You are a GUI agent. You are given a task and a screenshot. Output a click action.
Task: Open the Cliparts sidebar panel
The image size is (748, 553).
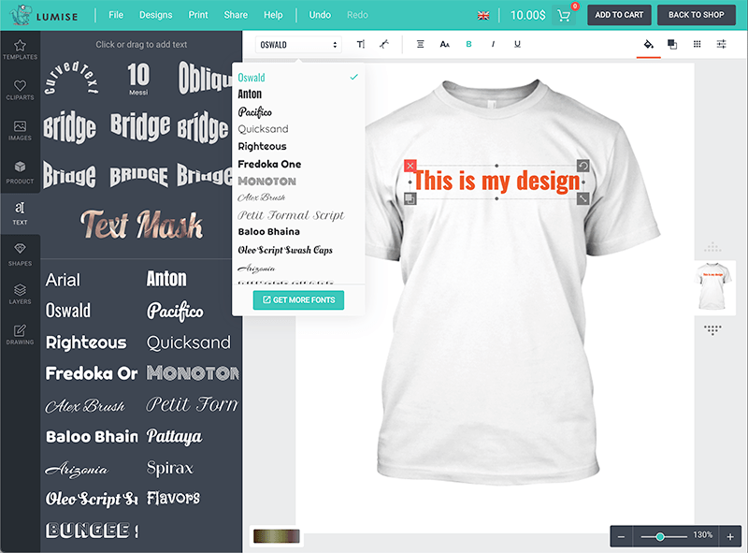coord(20,90)
